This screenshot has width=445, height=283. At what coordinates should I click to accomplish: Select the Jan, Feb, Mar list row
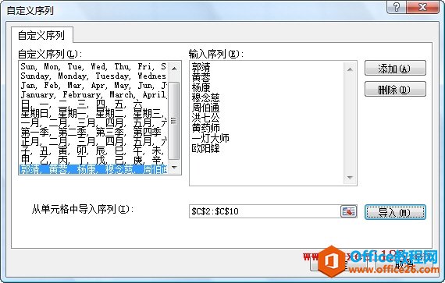pos(94,85)
